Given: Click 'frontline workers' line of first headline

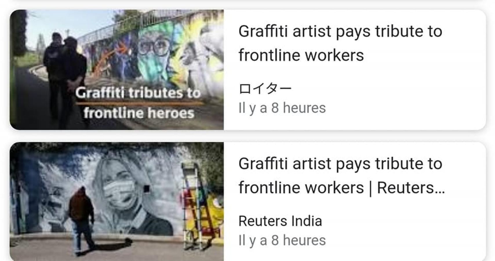Looking at the screenshot, I should (x=301, y=55).
